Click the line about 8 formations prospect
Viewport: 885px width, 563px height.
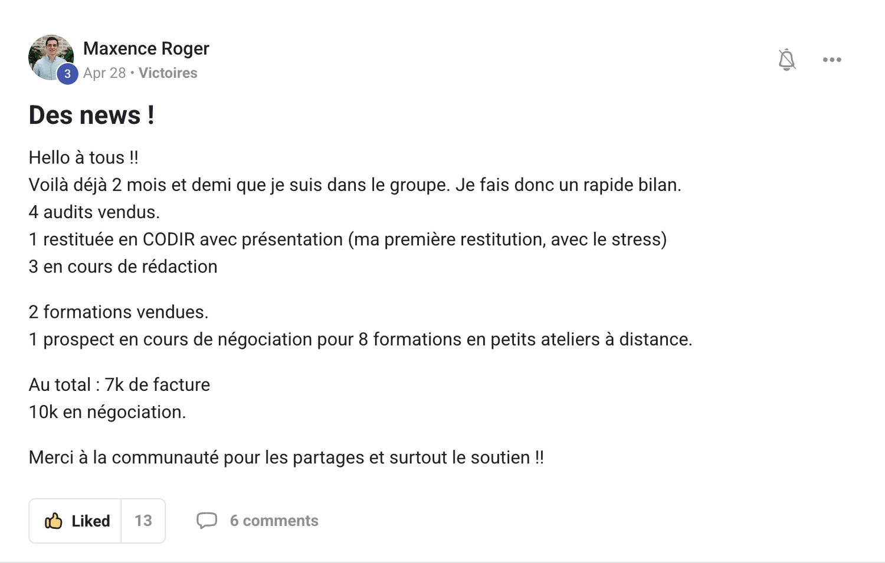tap(360, 340)
